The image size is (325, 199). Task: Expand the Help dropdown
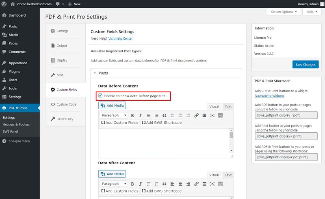click(312, 12)
